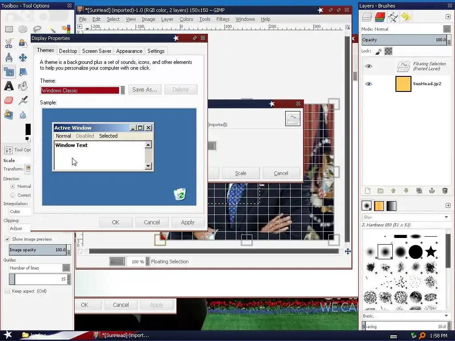Open Basic brush tag dropdown
Viewport: 455px width, 341px height.
pos(406,316)
